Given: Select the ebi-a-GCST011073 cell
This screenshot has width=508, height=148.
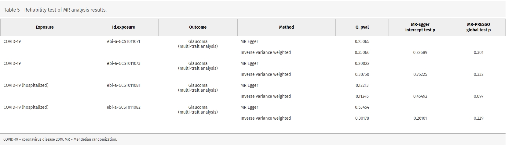Looking at the screenshot, I should pos(123,63).
